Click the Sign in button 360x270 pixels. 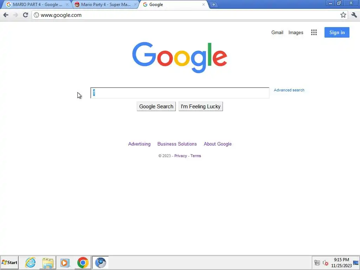[337, 32]
